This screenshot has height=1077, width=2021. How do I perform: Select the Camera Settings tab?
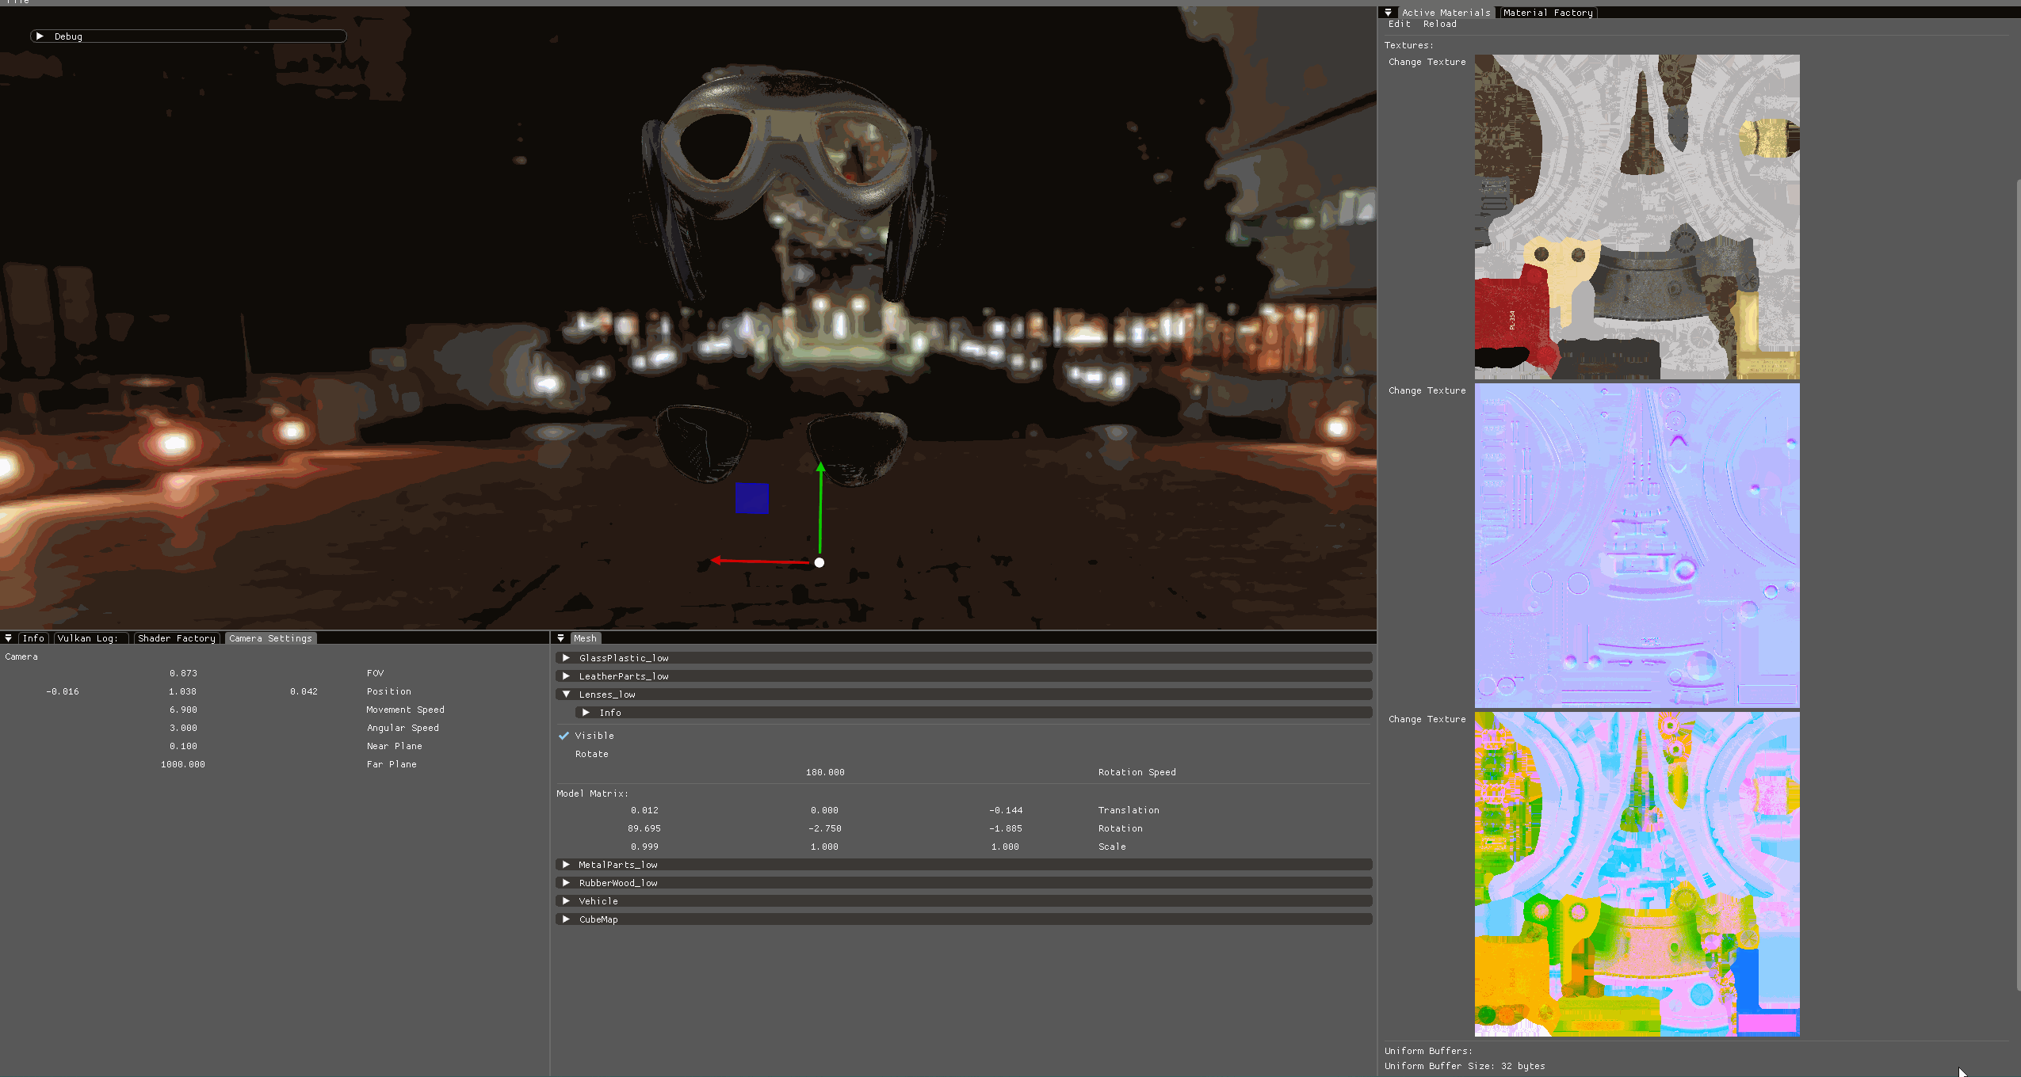pyautogui.click(x=270, y=638)
